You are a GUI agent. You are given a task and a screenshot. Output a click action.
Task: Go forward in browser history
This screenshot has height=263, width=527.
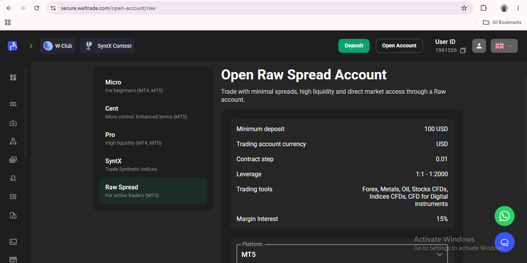(x=23, y=8)
